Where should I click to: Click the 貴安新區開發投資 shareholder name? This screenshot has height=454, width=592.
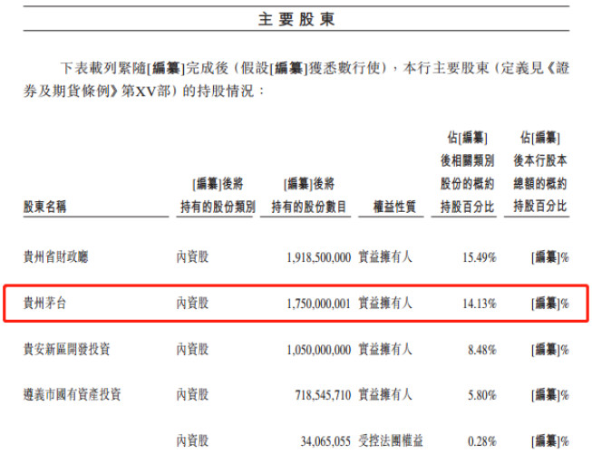coord(67,349)
